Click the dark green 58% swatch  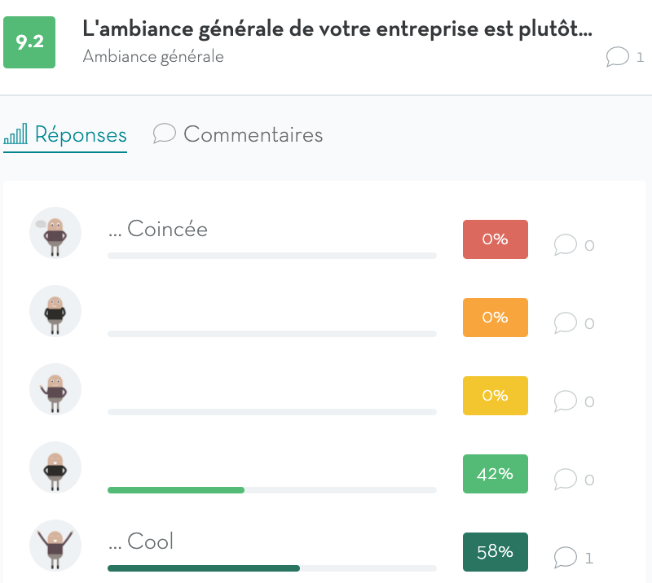[495, 552]
